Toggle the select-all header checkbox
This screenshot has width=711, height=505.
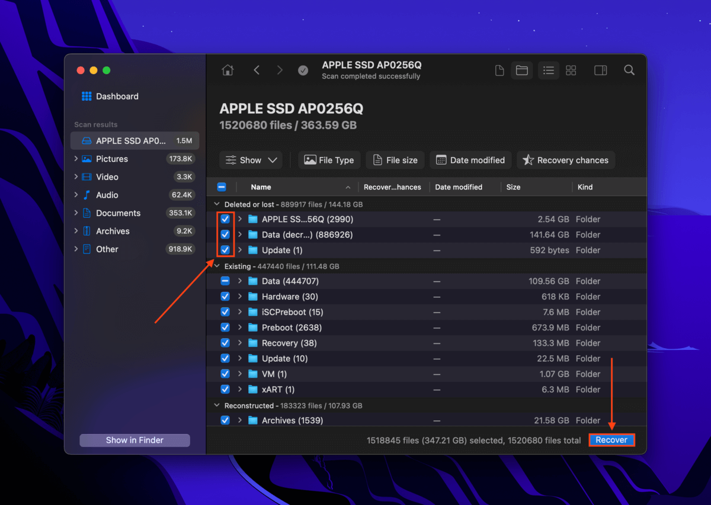(222, 187)
